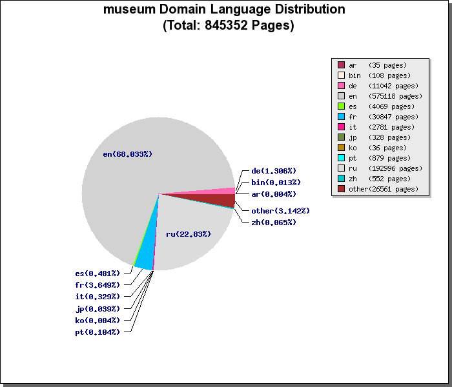Screen dimensions: 452x387
Task: Click legend text (4069 pages)
Action: (x=391, y=106)
